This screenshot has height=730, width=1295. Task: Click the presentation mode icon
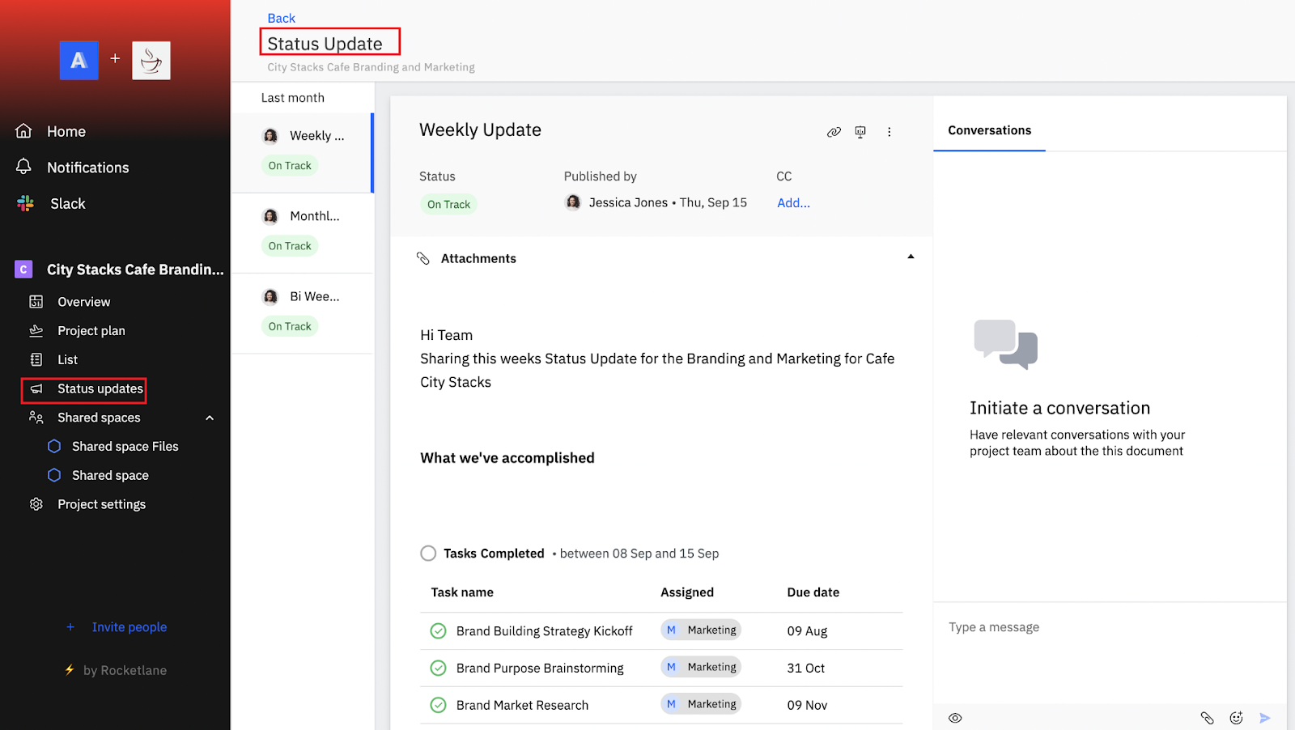(x=860, y=132)
